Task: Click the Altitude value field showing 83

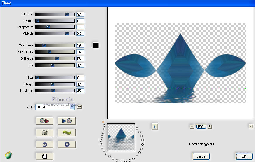Action: (x=80, y=34)
